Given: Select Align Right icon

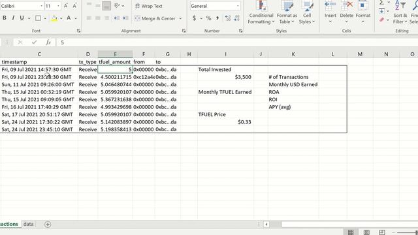Looking at the screenshot, I should click(x=106, y=18).
